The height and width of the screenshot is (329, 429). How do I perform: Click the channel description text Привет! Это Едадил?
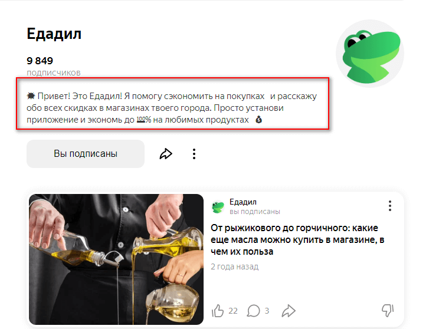pos(172,108)
